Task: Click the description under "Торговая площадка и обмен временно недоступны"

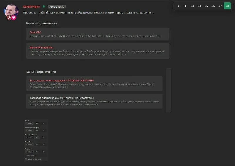Action: coord(94,103)
